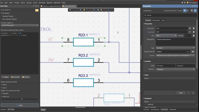
Task: Toggle Designator visibility eye icon
Action: point(190,28)
